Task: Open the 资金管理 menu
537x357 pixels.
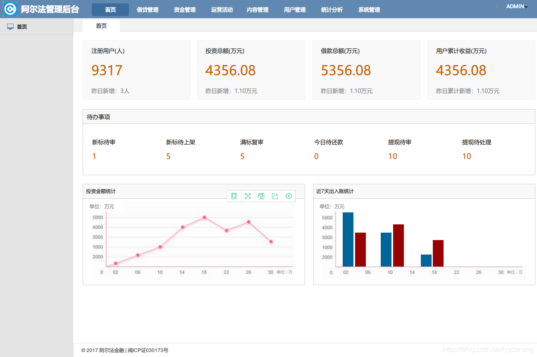Action: click(185, 10)
